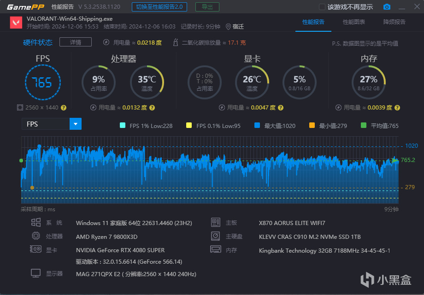
Task: Toggle the 最小值 orange legend swatch
Action: tap(312, 125)
